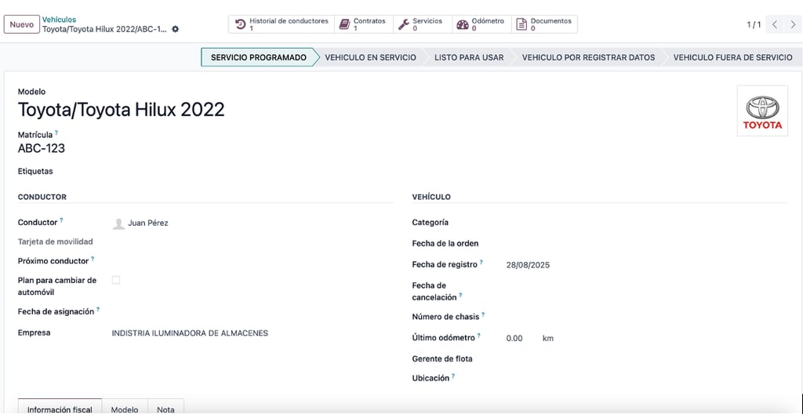Screen dimensions: 803x414
Task: Open the Gerente de flota dropdown field
Action: [x=646, y=358]
